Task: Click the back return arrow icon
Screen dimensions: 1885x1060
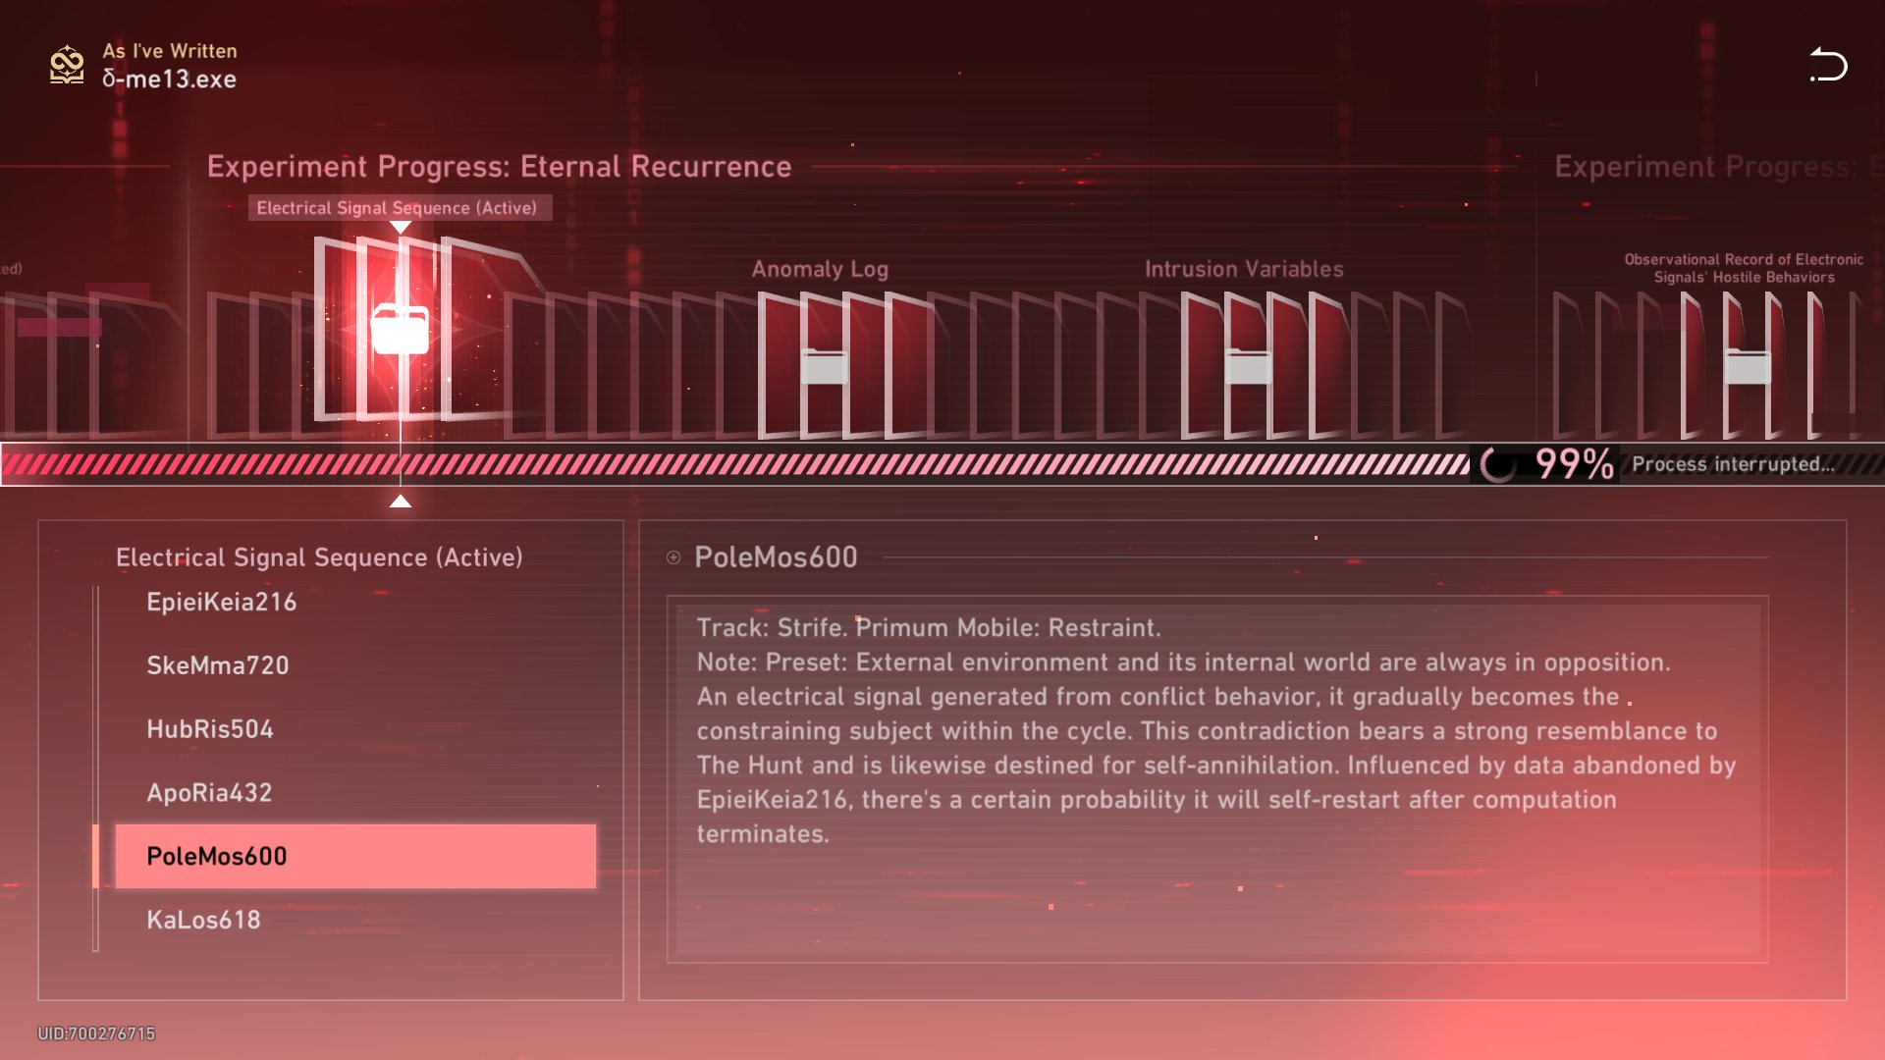Action: (x=1828, y=65)
